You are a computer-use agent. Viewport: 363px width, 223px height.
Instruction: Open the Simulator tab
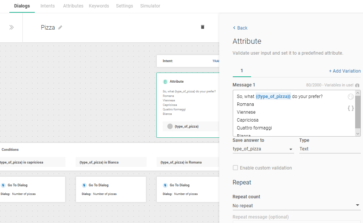[150, 6]
